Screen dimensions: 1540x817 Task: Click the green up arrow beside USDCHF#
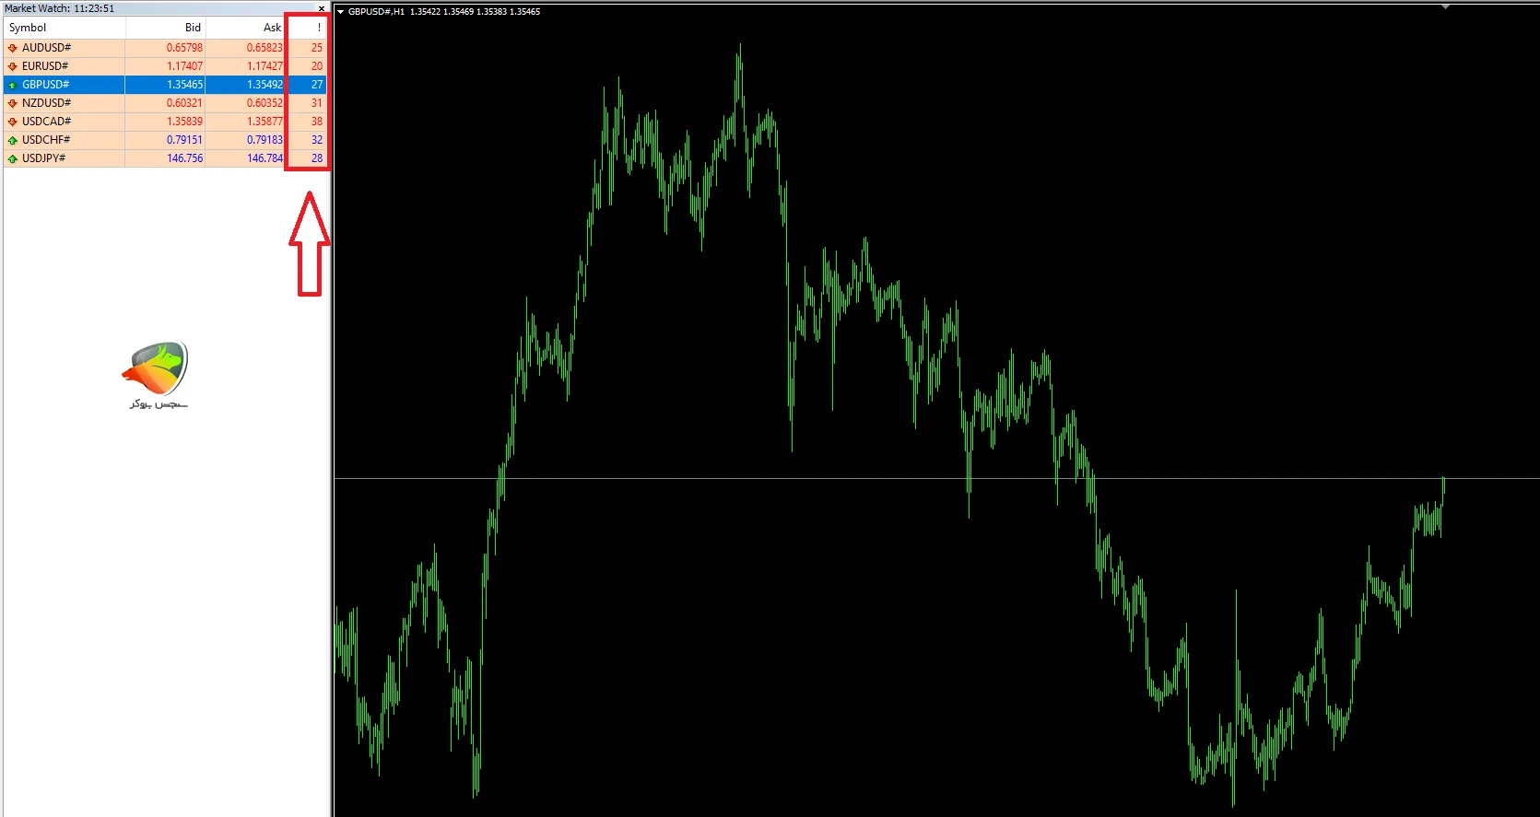[x=12, y=140]
